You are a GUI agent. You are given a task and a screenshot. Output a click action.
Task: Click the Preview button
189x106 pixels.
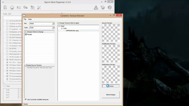pos(111,86)
